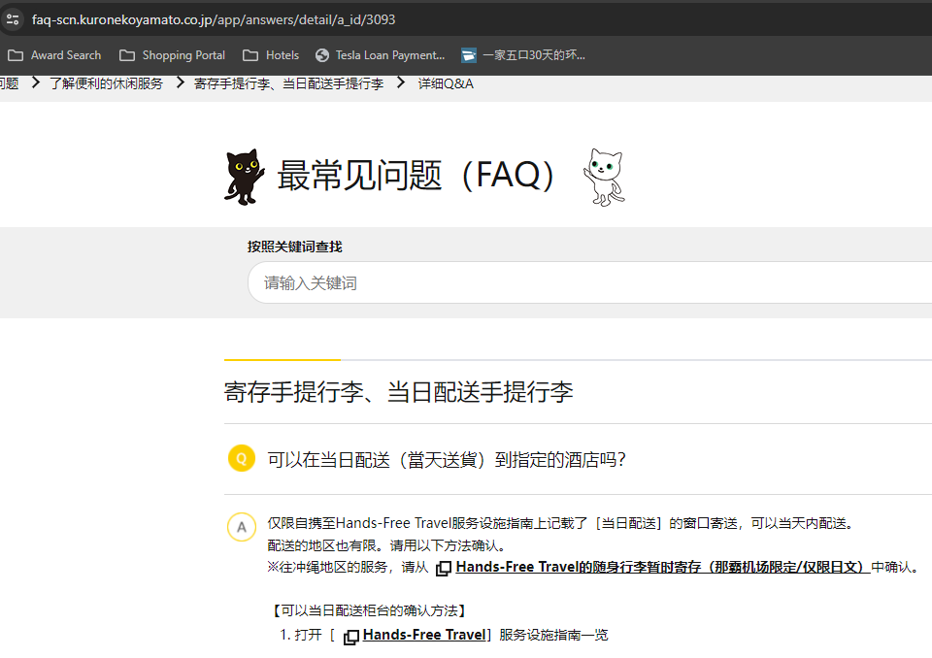Click external-link icon in step 1 line
Screen dimensions: 932x658
click(351, 636)
